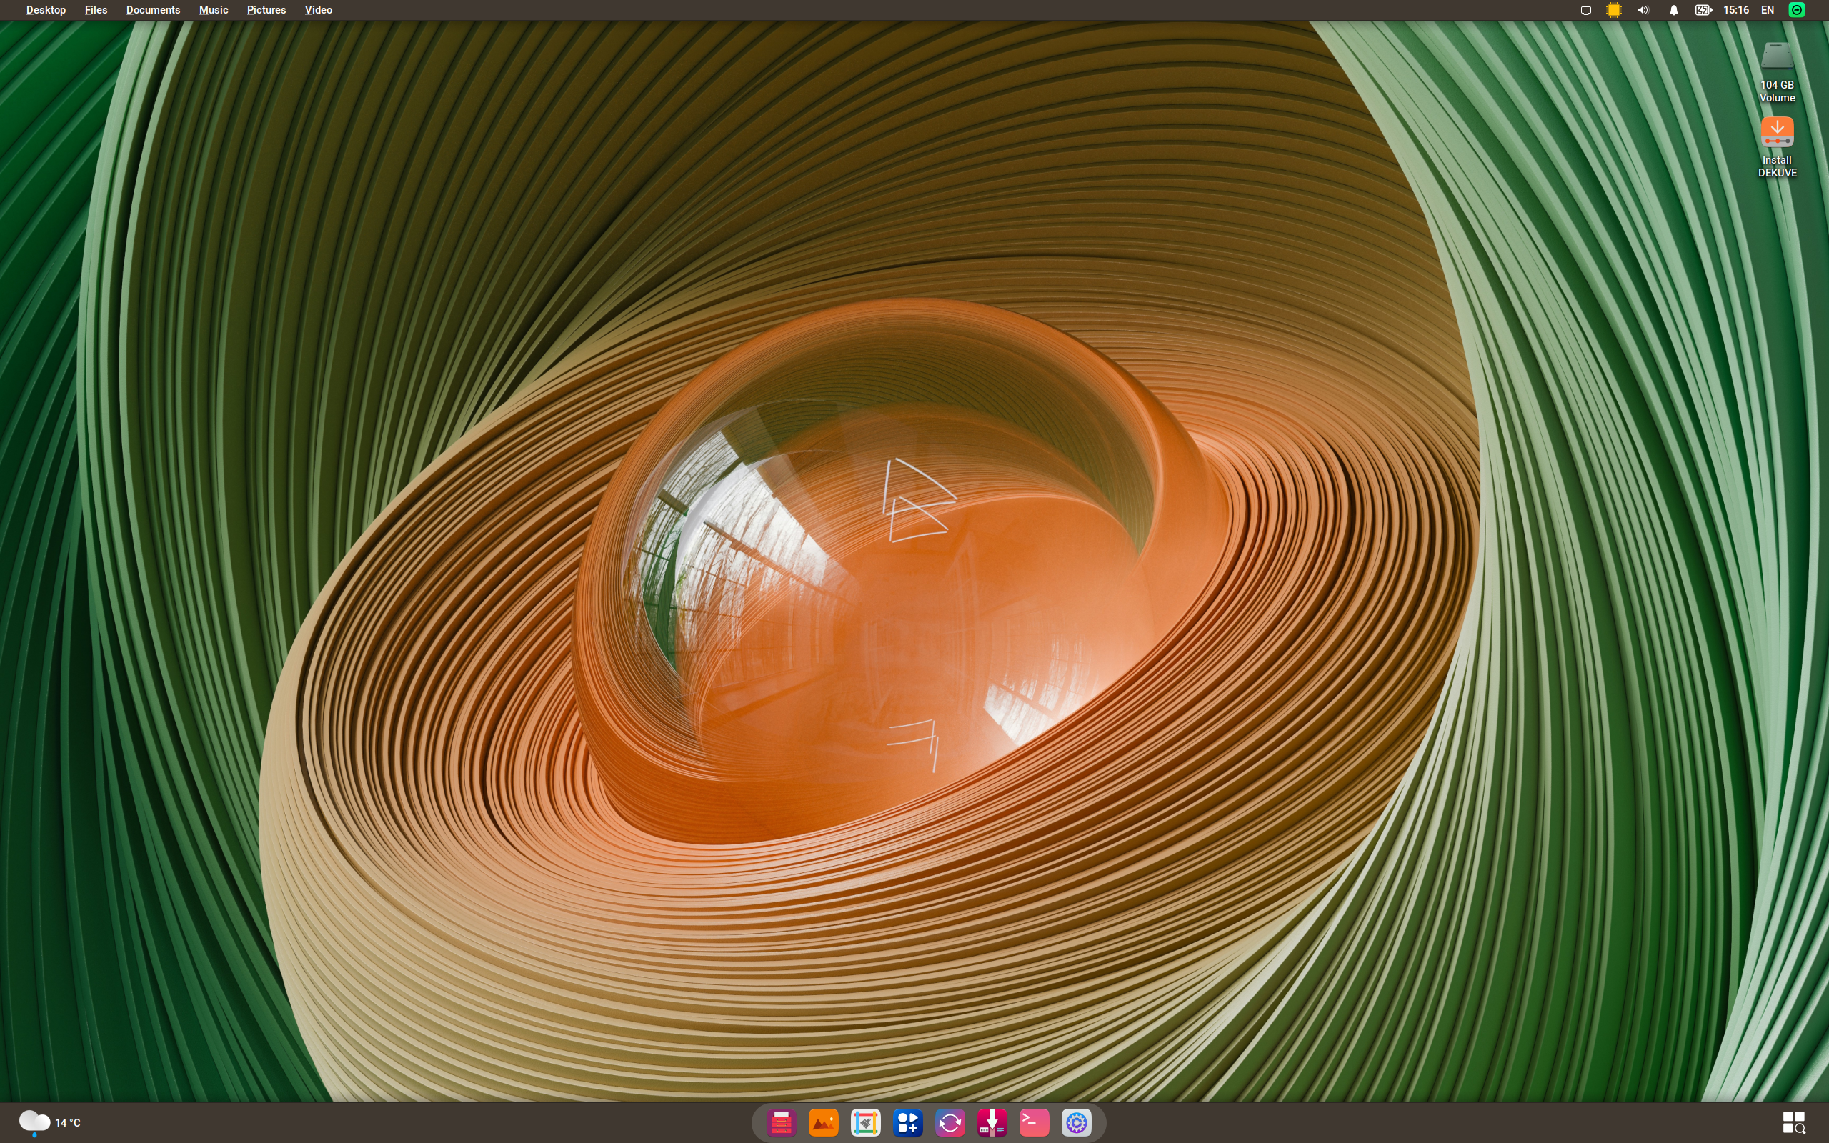Screen dimensions: 1829x1143
Task: Launch the orange image viewer dock icon
Action: 823,1122
